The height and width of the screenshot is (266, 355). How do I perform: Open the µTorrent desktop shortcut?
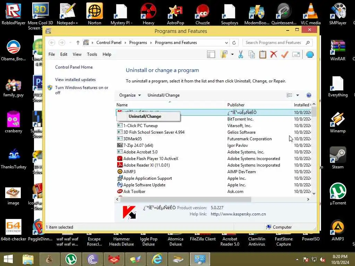(x=338, y=194)
